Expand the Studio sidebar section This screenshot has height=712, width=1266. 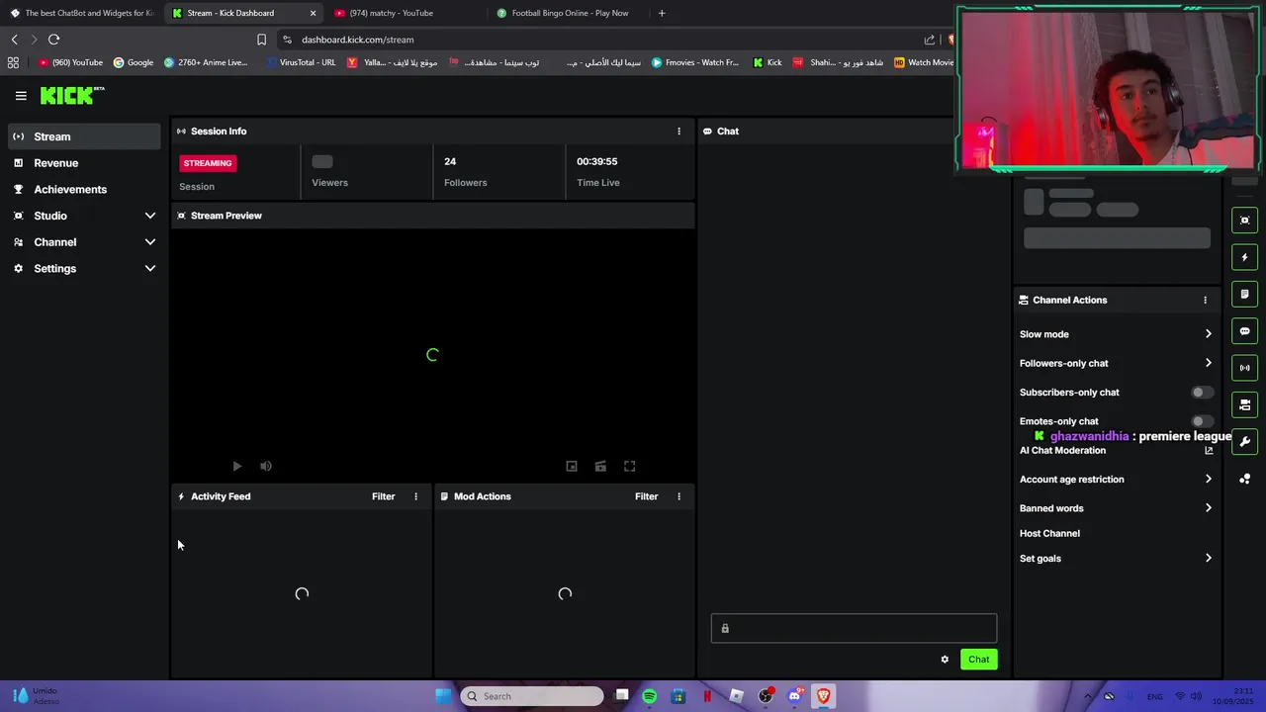[150, 216]
